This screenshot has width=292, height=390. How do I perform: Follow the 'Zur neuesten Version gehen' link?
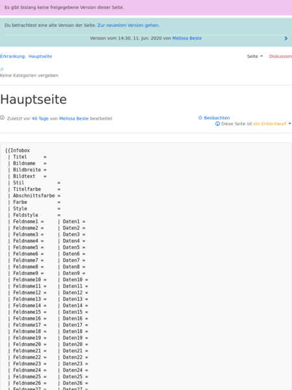pyautogui.click(x=127, y=25)
